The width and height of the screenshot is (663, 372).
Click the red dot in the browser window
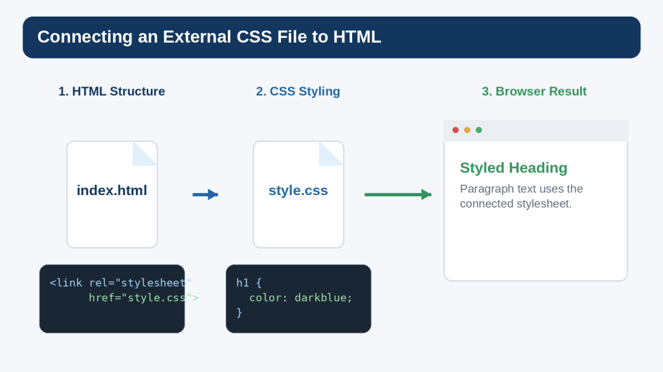[455, 130]
